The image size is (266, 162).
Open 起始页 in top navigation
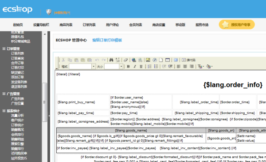[x=18, y=25]
